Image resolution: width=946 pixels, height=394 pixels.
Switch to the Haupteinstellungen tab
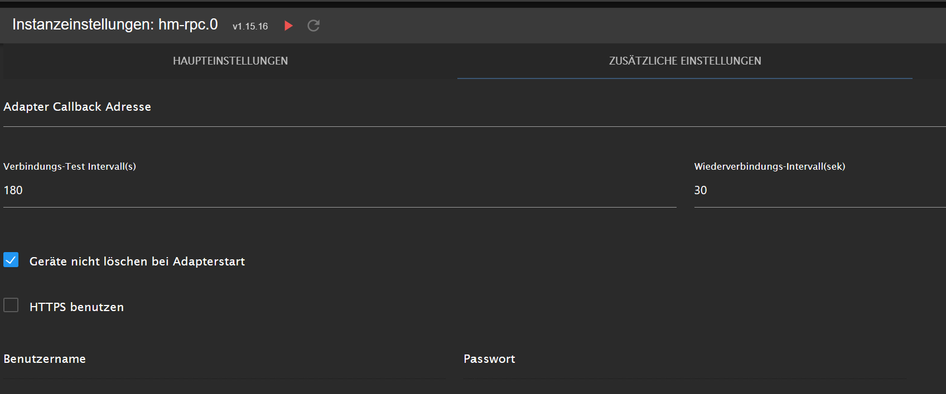[x=230, y=61]
